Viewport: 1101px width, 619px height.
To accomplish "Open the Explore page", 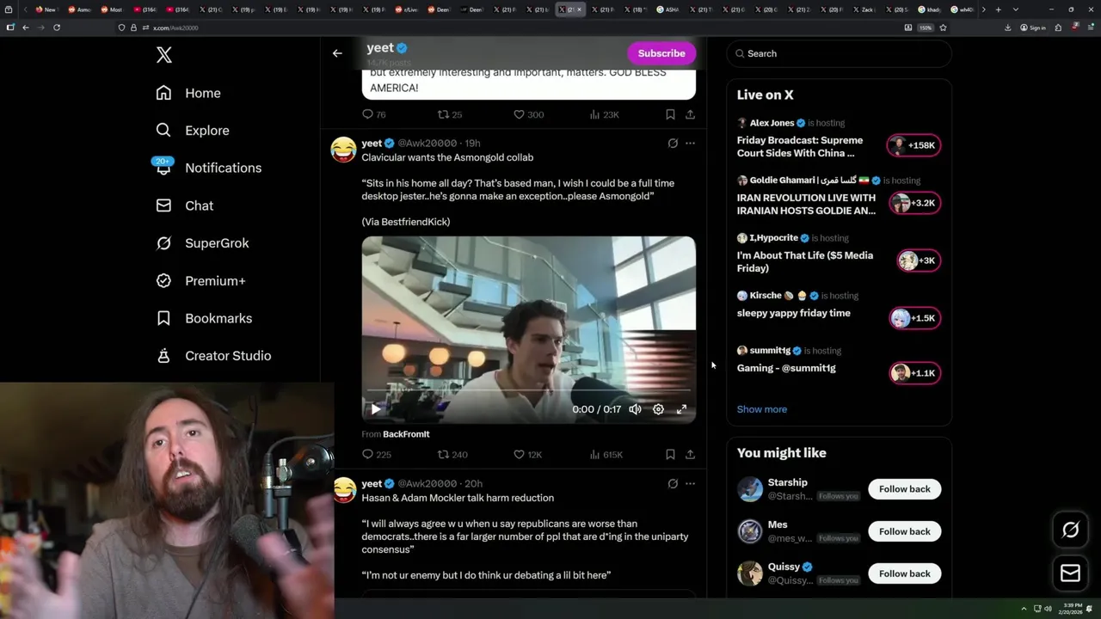I will pyautogui.click(x=193, y=131).
